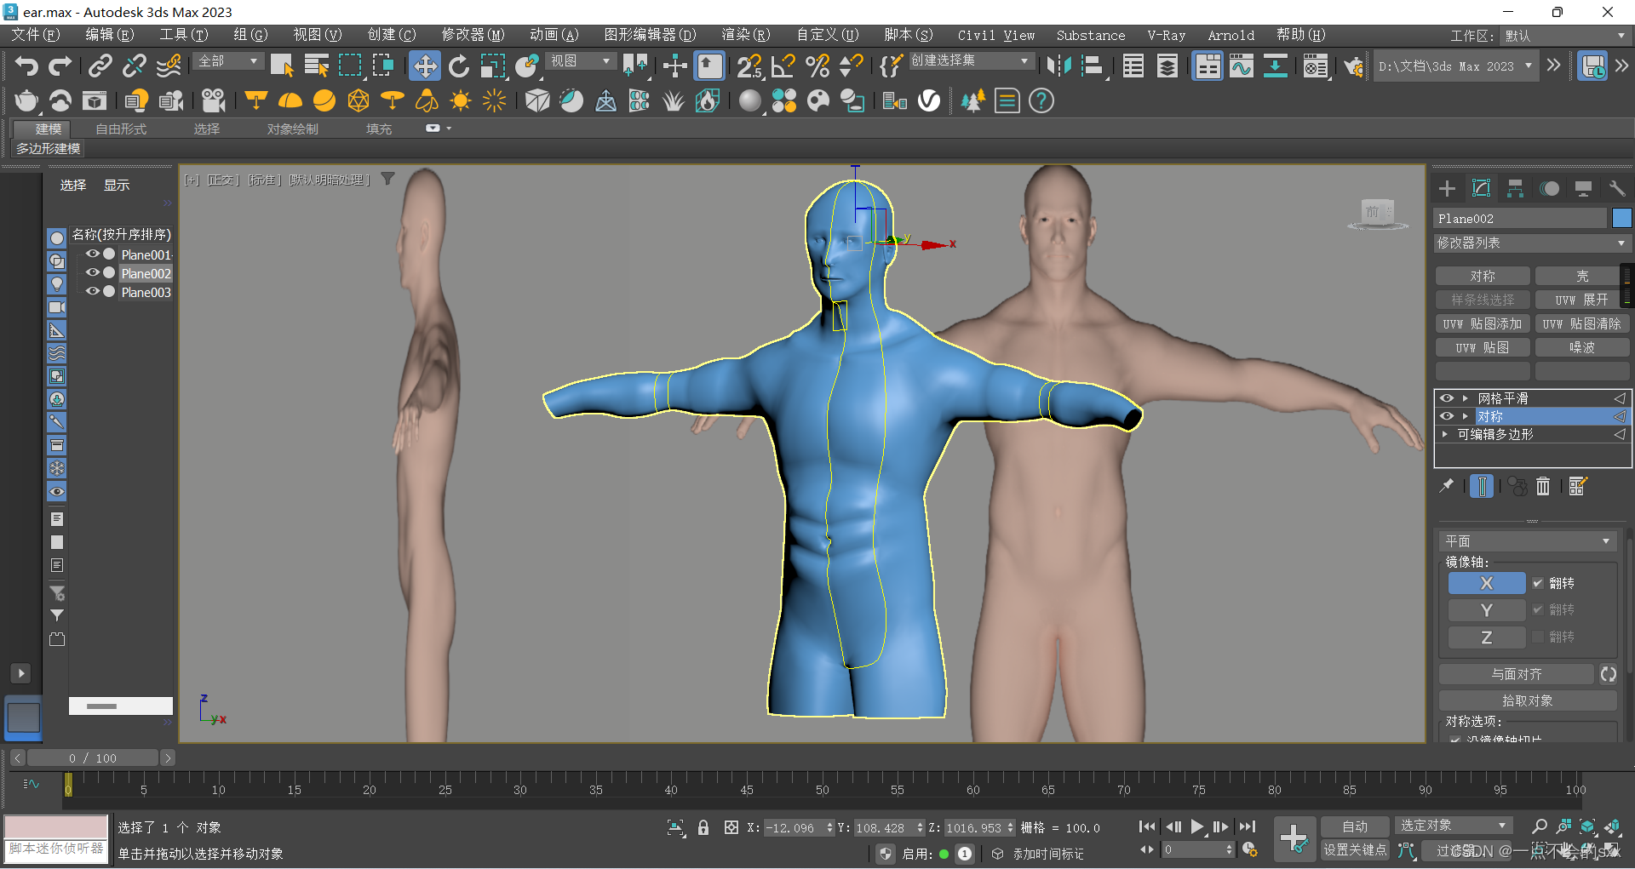The height and width of the screenshot is (869, 1635).
Task: Click the time slider 0 / 100
Action: click(x=93, y=758)
